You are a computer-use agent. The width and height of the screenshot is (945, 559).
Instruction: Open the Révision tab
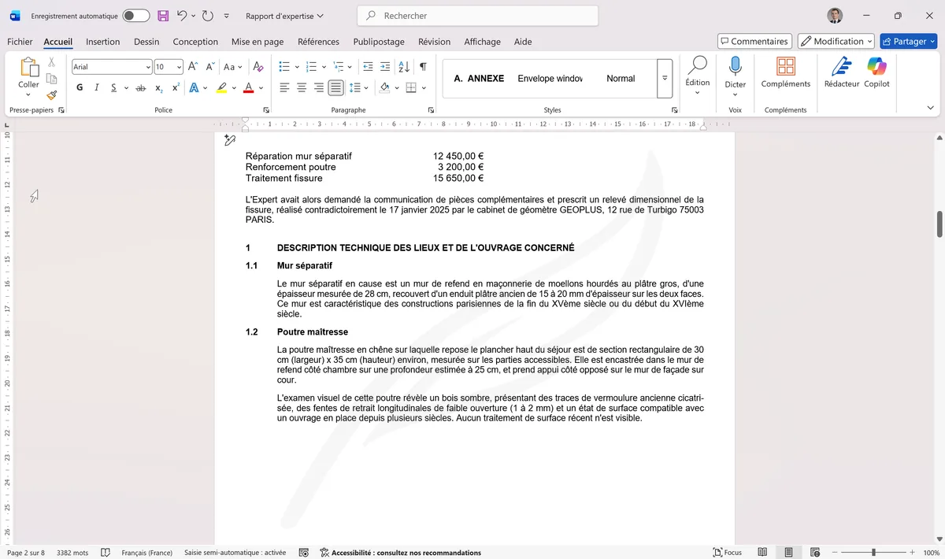[434, 41]
